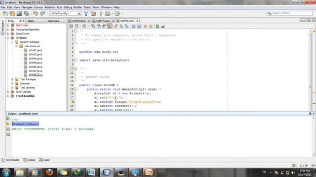Click the Windows Start button
The height and width of the screenshot is (177, 316).
(x=6, y=173)
